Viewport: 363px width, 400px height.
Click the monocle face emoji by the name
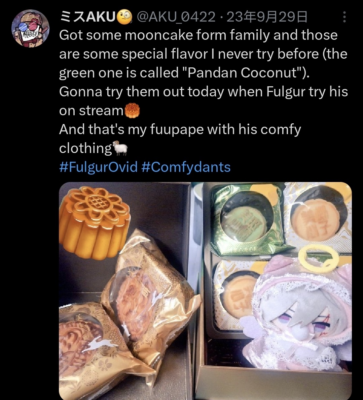click(x=124, y=17)
